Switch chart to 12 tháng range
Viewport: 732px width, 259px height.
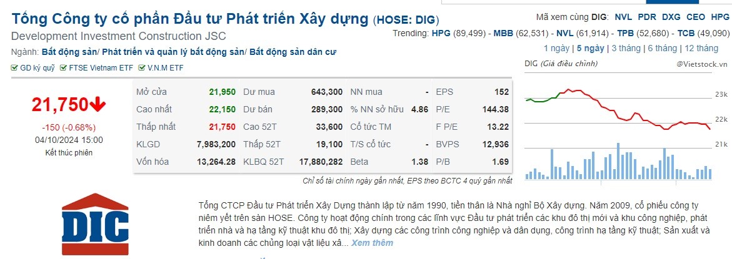point(701,48)
